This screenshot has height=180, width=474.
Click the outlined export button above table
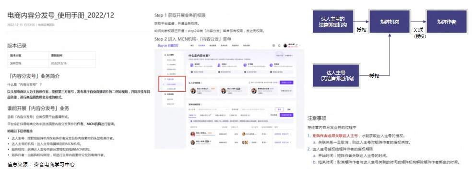pos(273,115)
